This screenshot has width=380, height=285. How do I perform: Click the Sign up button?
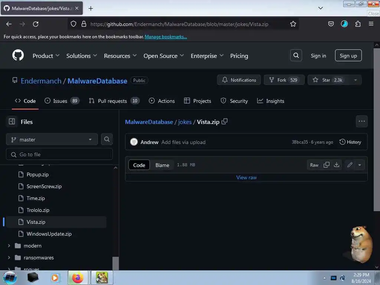pyautogui.click(x=348, y=56)
